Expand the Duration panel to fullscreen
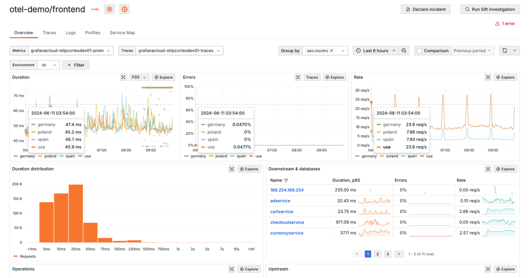This screenshot has width=529, height=278. [x=123, y=77]
